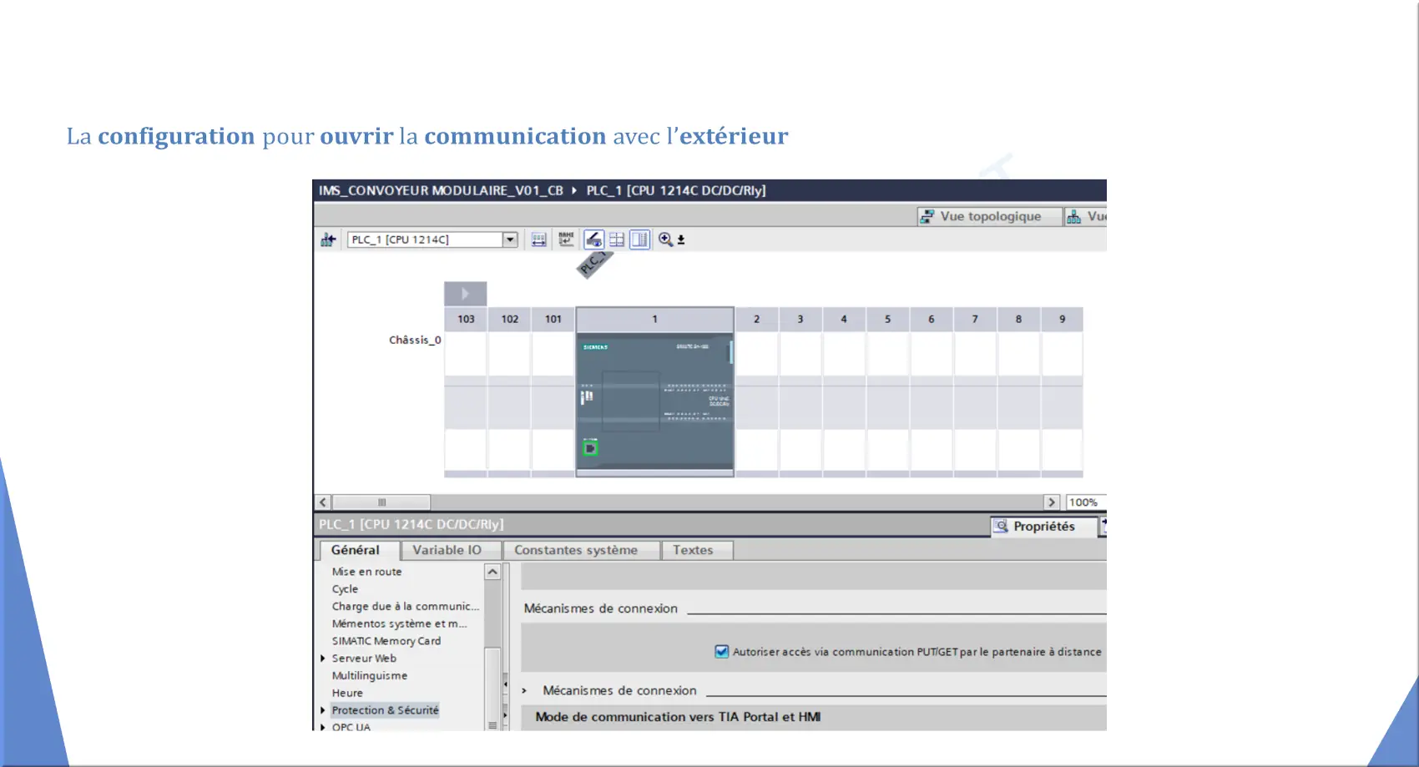Viewport: 1419px width, 767px height.
Task: Click the Mode de communication vers TIA Portal et HMI header
Action: pos(678,717)
